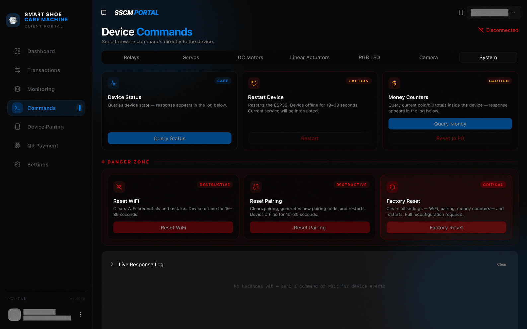Open the device selector dropdown
The width and height of the screenshot is (527, 329).
pyautogui.click(x=494, y=13)
